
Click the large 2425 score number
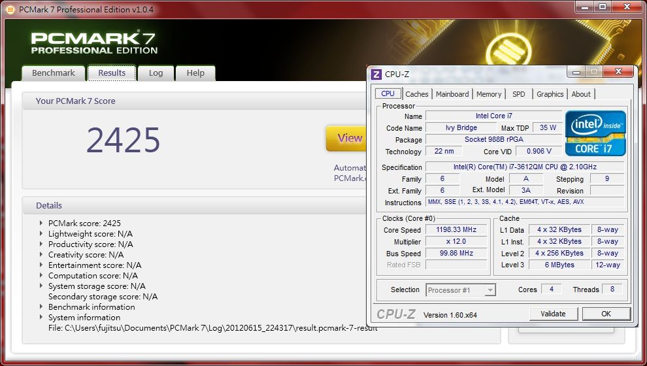click(123, 141)
